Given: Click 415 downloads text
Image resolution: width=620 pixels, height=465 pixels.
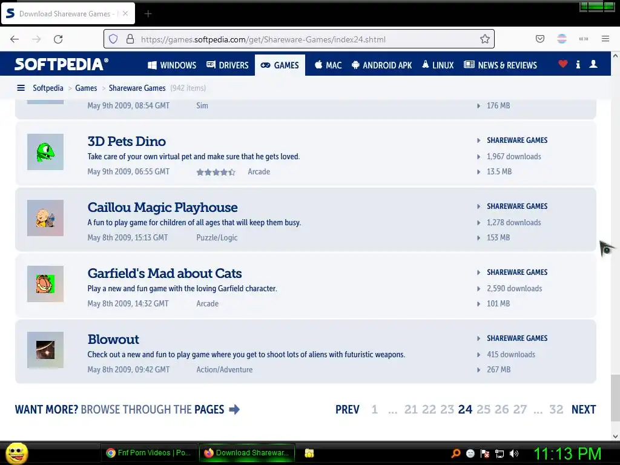Looking at the screenshot, I should tap(511, 355).
